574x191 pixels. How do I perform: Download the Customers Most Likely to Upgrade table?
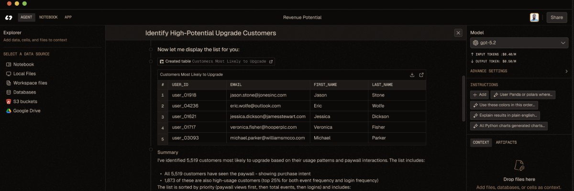coord(412,74)
